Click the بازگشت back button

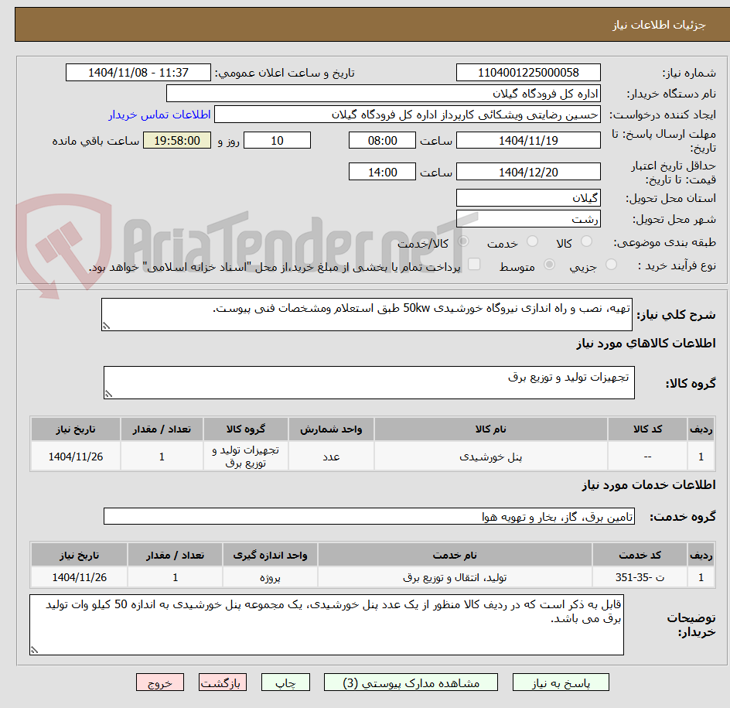tap(222, 682)
